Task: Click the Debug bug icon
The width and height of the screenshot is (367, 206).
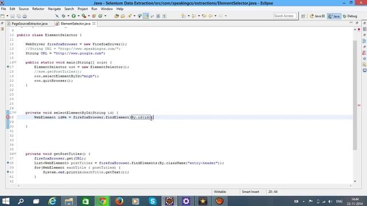Action: point(64,16)
